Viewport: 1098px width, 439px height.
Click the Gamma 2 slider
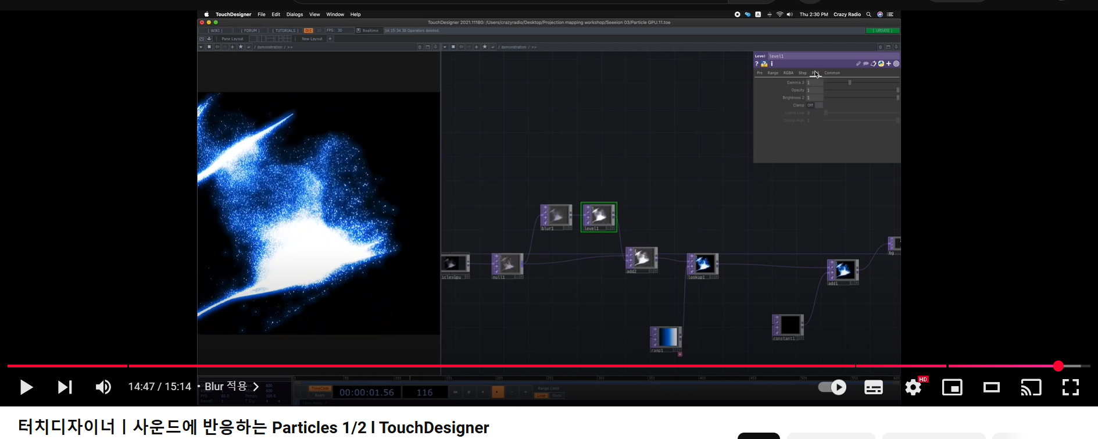click(x=862, y=83)
